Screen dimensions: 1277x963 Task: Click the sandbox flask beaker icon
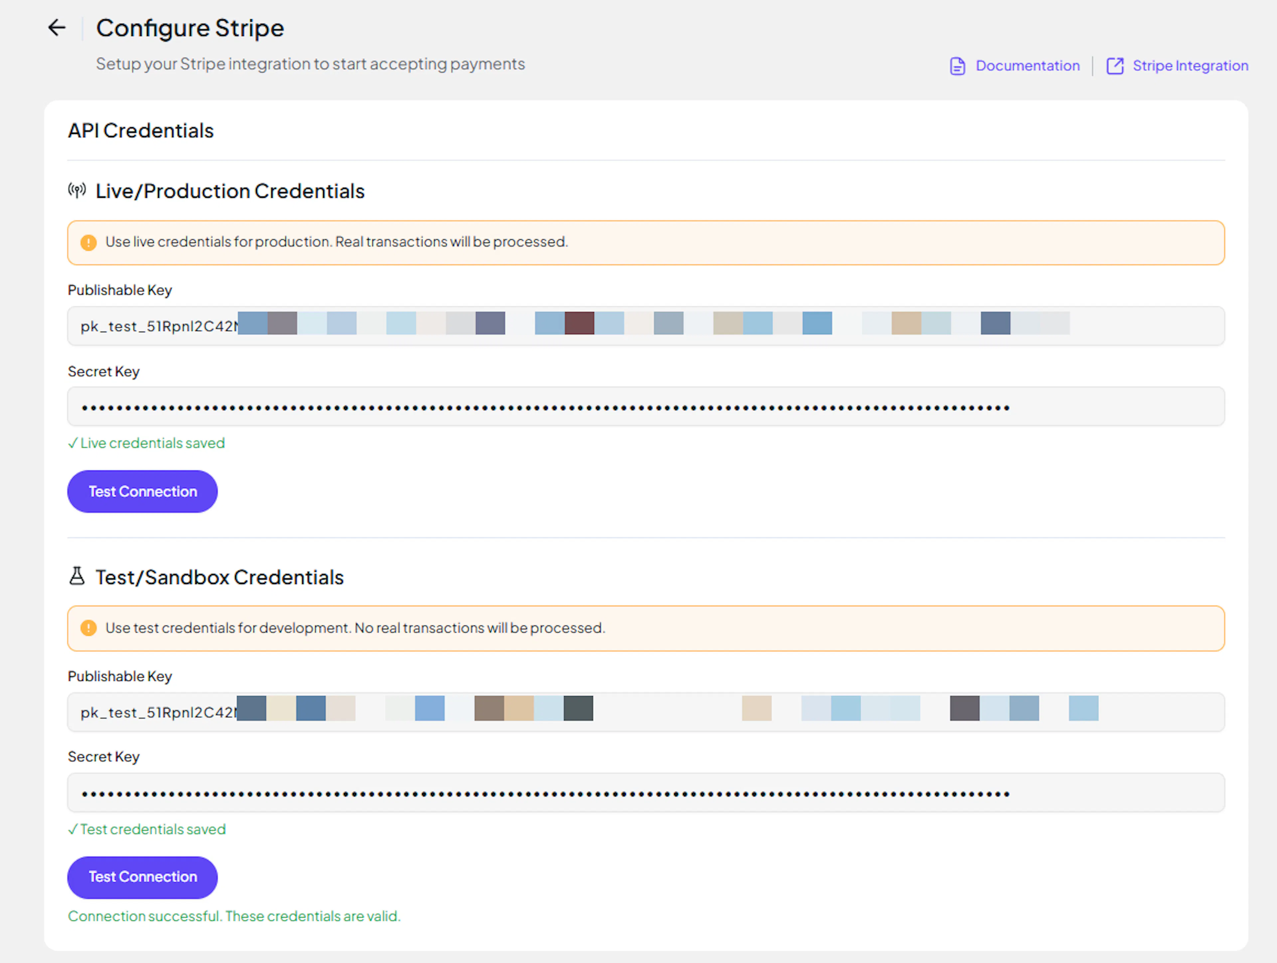click(x=77, y=576)
